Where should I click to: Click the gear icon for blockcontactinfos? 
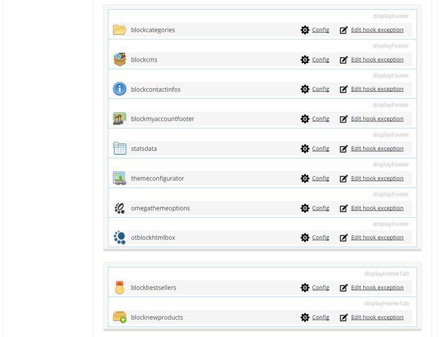[x=305, y=89]
